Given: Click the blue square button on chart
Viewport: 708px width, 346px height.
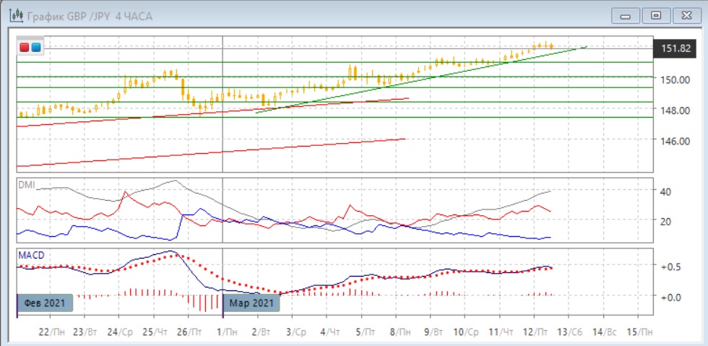Looking at the screenshot, I should [35, 47].
